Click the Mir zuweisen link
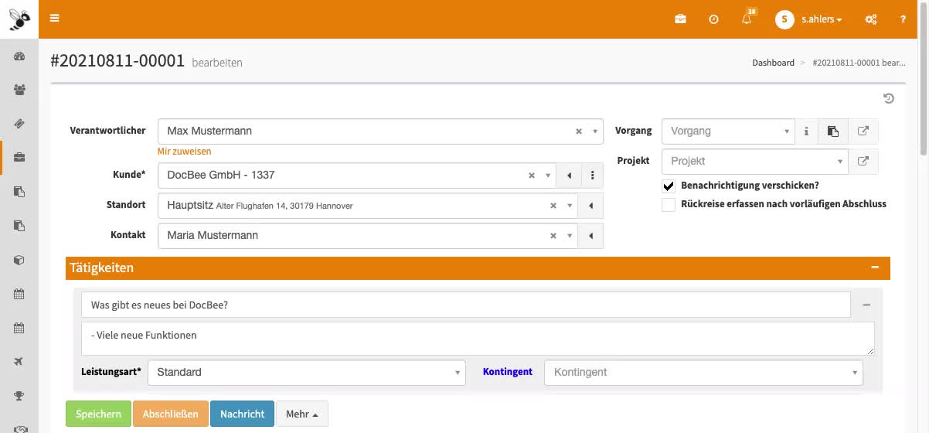929x433 pixels. (184, 152)
